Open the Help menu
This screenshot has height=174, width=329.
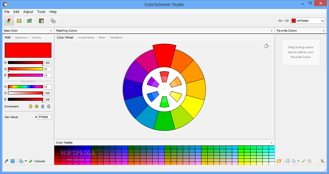[53, 12]
